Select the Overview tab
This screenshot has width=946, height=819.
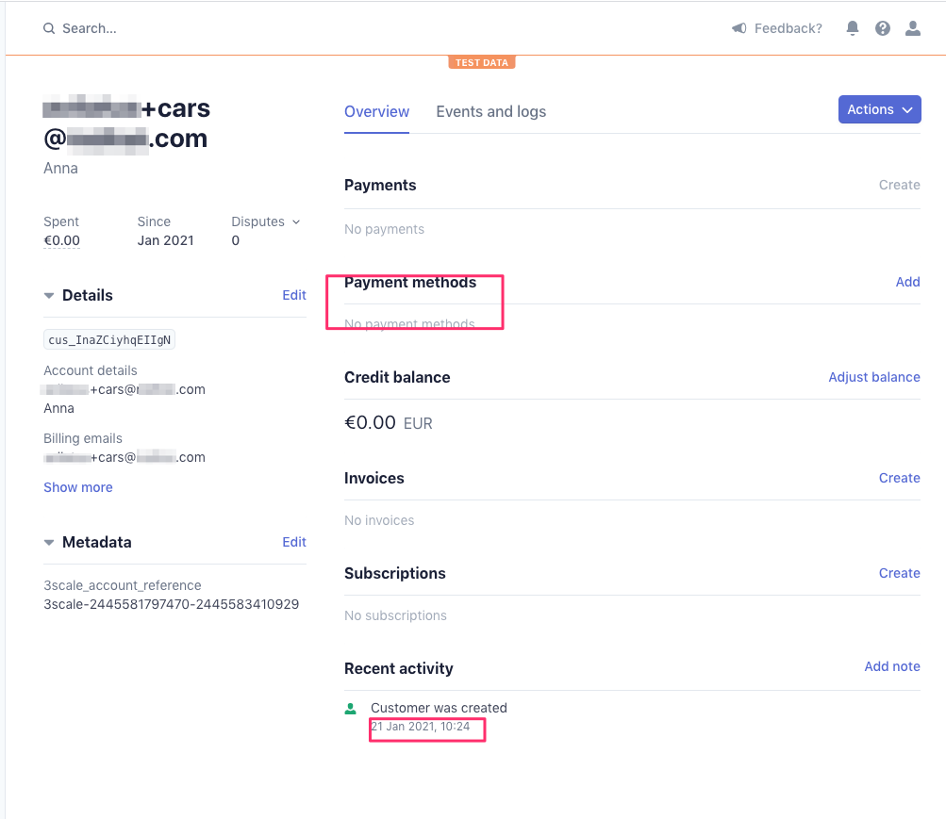pyautogui.click(x=376, y=111)
